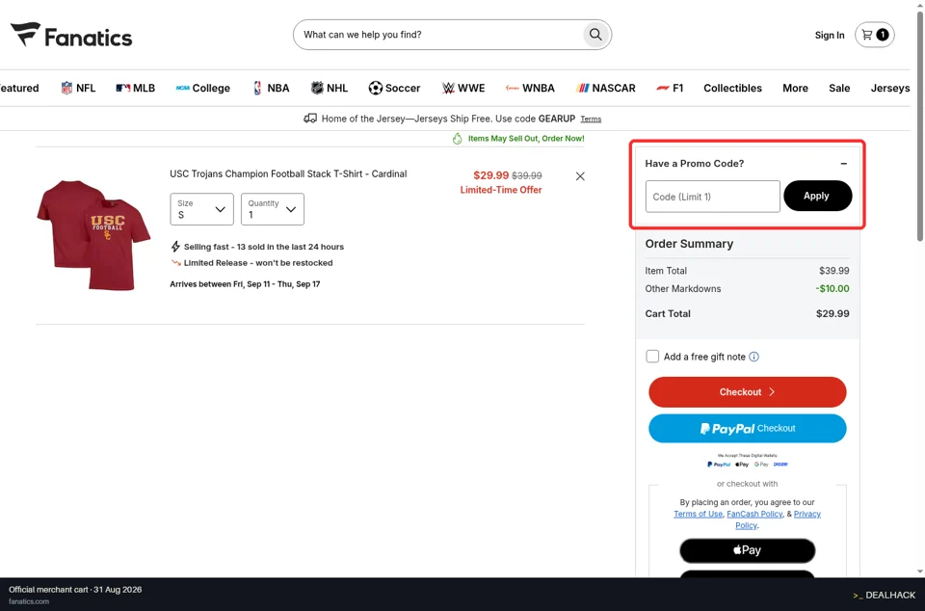Enable Add a free gift note

(652, 357)
